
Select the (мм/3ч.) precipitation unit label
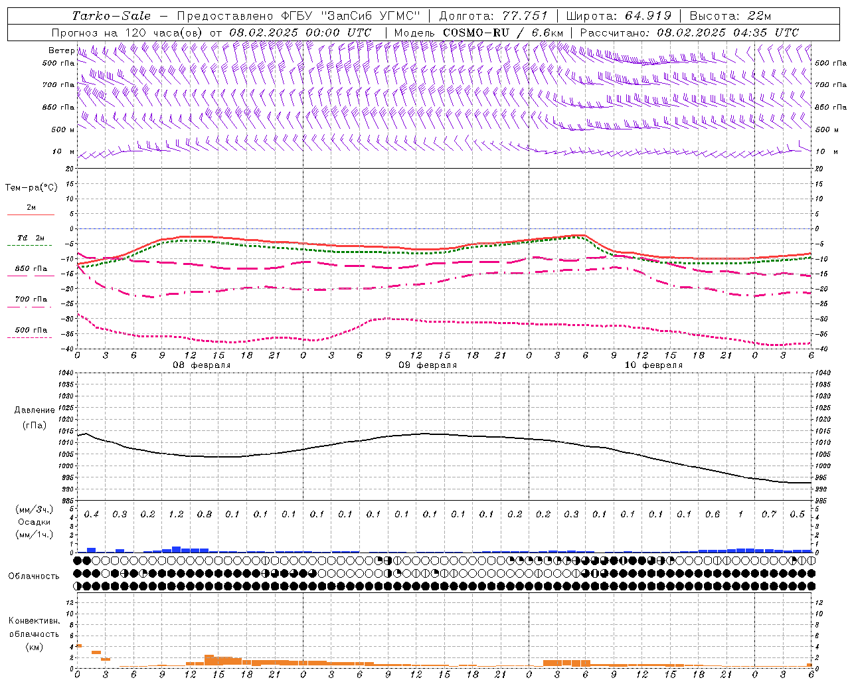[x=35, y=509]
